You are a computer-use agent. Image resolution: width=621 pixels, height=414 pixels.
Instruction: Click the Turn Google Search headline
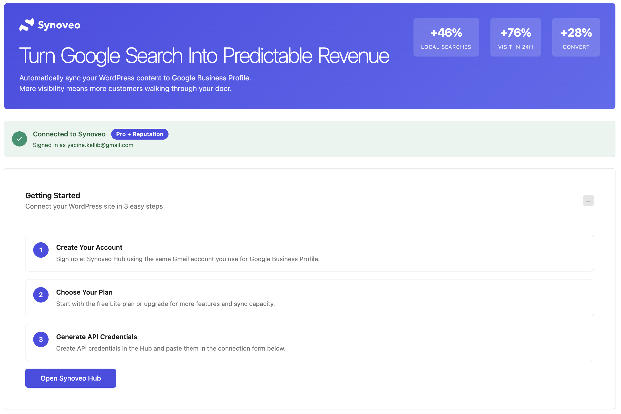tap(204, 56)
